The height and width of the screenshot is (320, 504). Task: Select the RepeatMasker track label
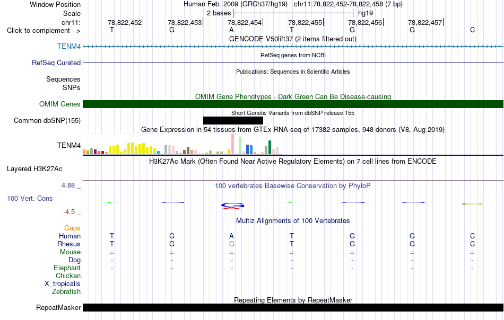58,307
